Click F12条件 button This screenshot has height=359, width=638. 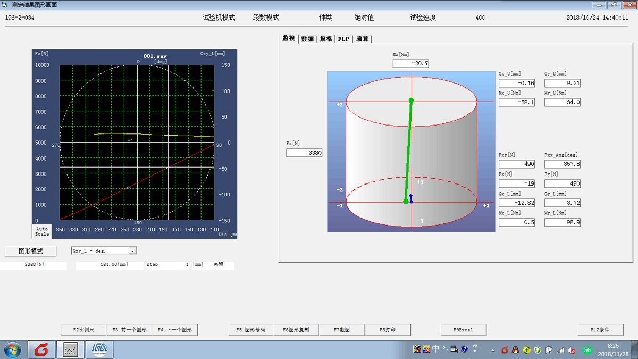[600, 330]
